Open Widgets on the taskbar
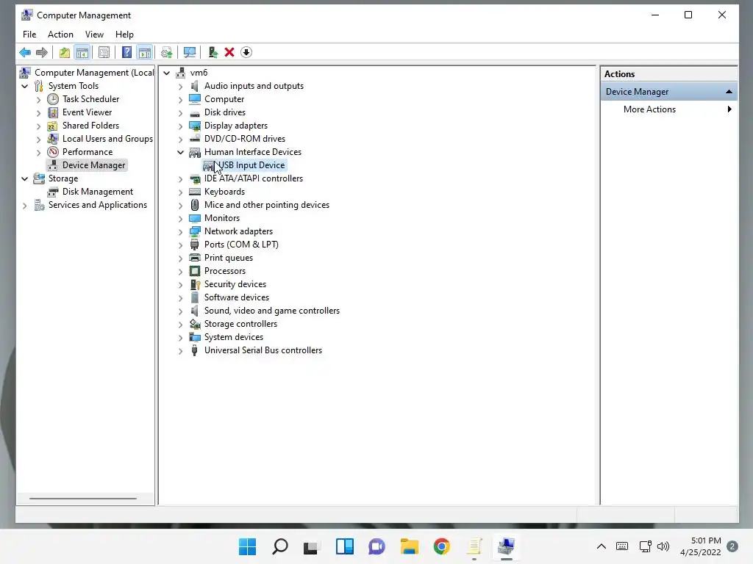 pyautogui.click(x=344, y=546)
